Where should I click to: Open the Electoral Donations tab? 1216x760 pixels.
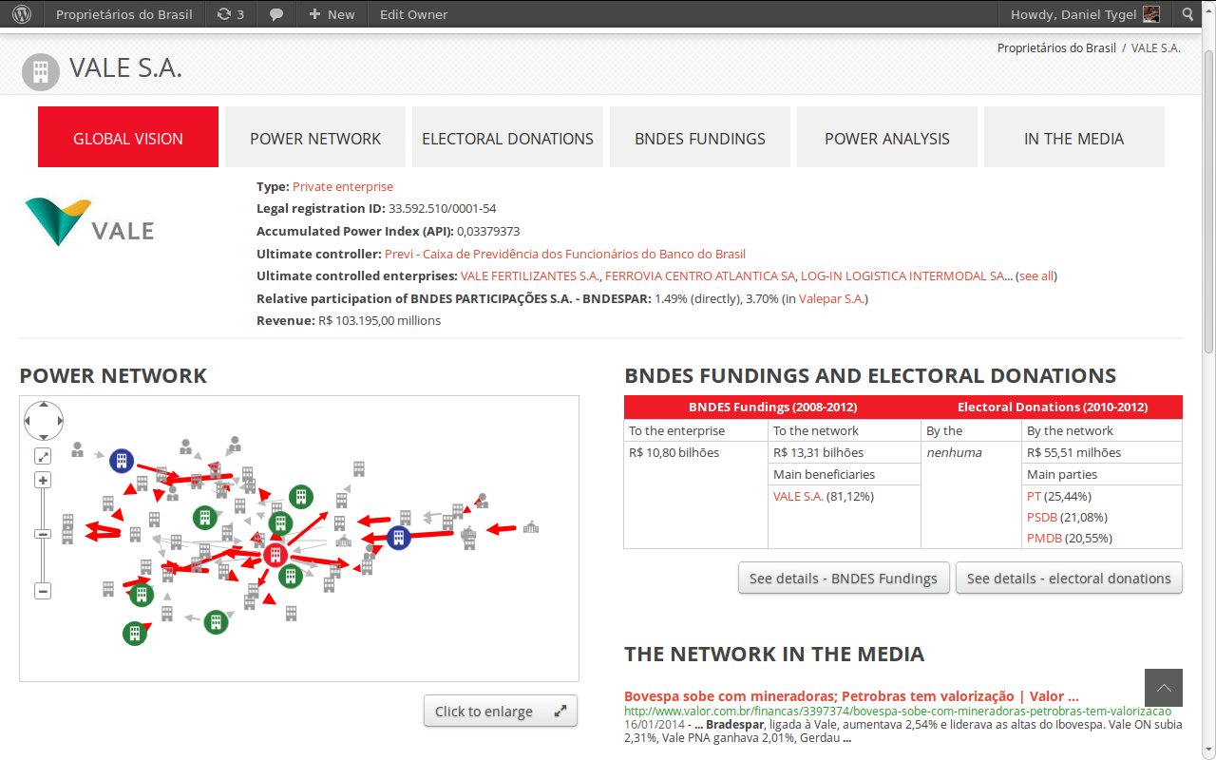coord(507,137)
